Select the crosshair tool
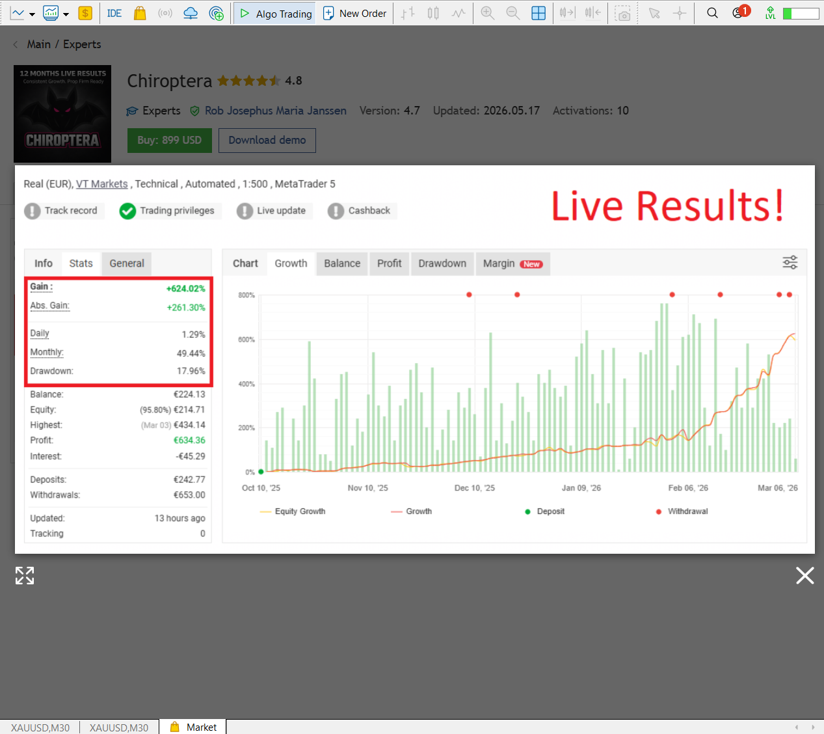The height and width of the screenshot is (734, 824). click(x=680, y=13)
